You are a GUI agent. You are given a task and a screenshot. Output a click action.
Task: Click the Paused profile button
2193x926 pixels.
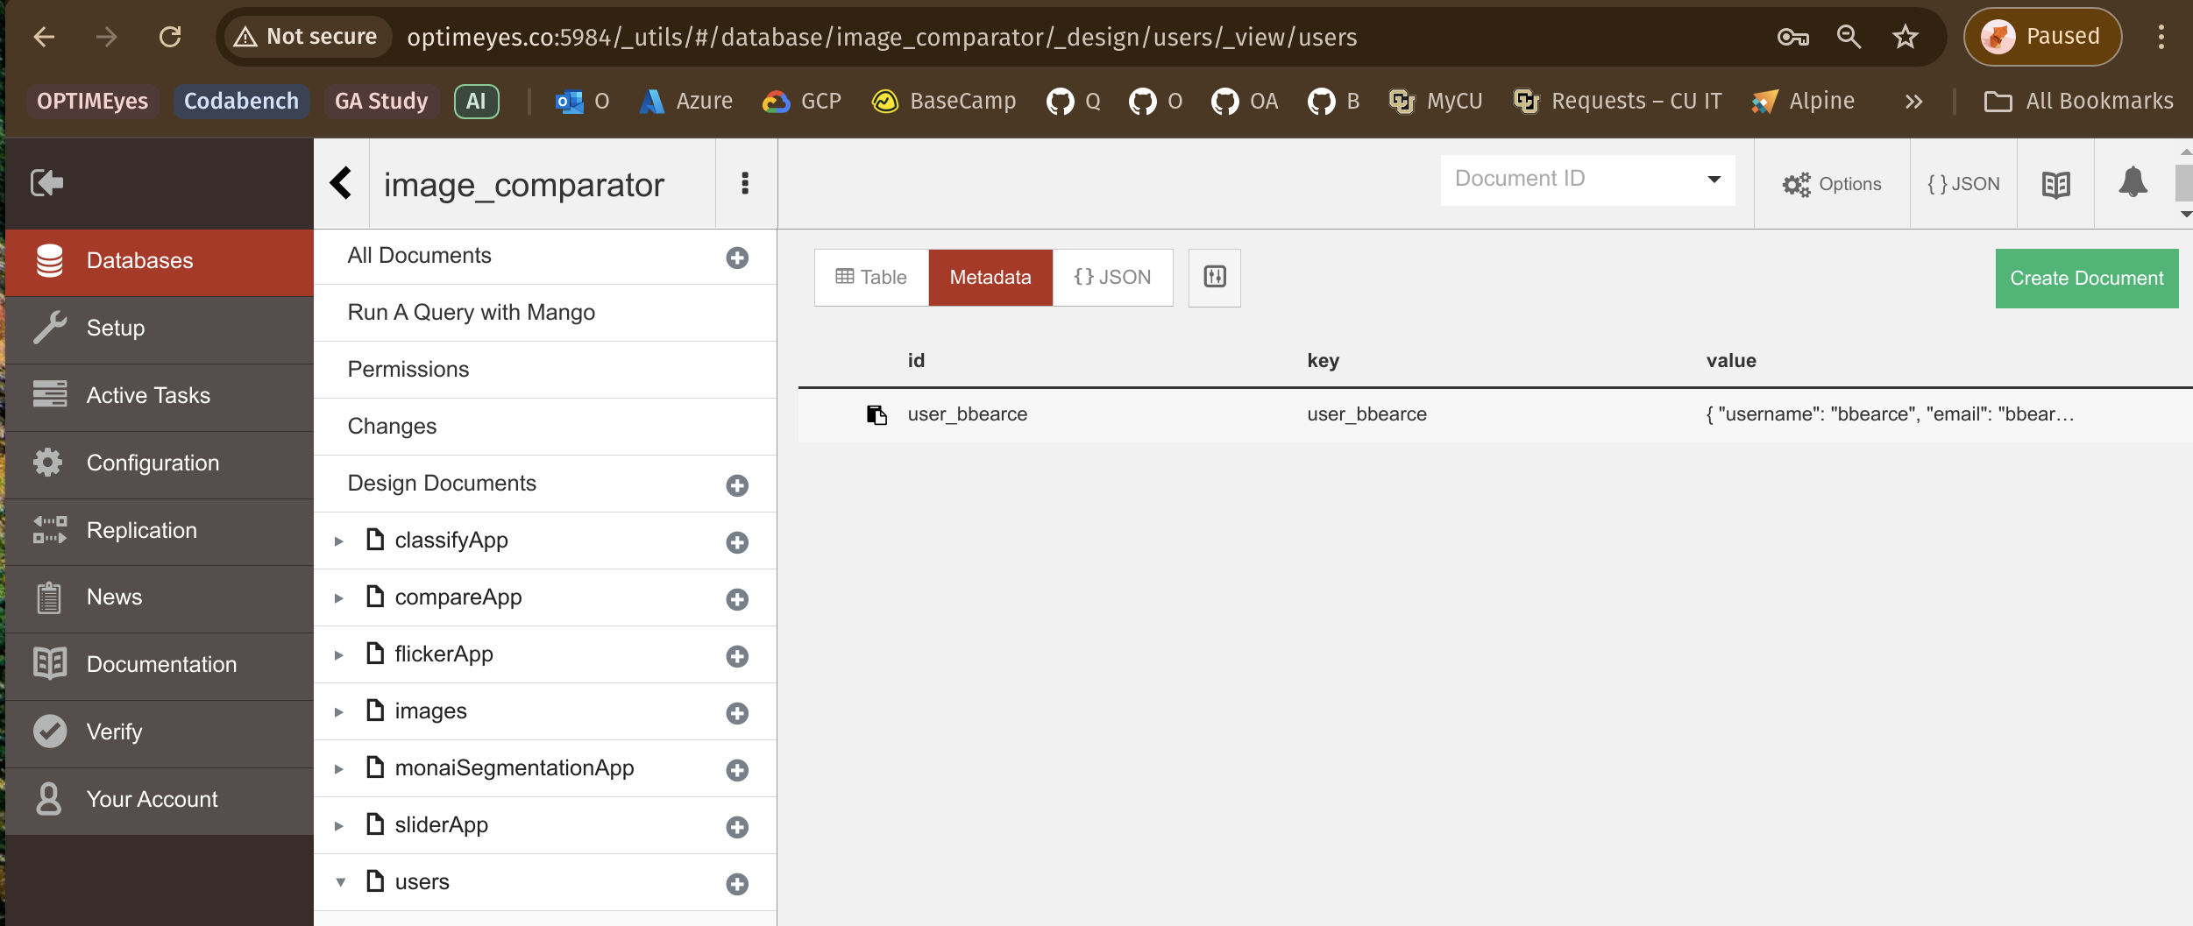2042,37
